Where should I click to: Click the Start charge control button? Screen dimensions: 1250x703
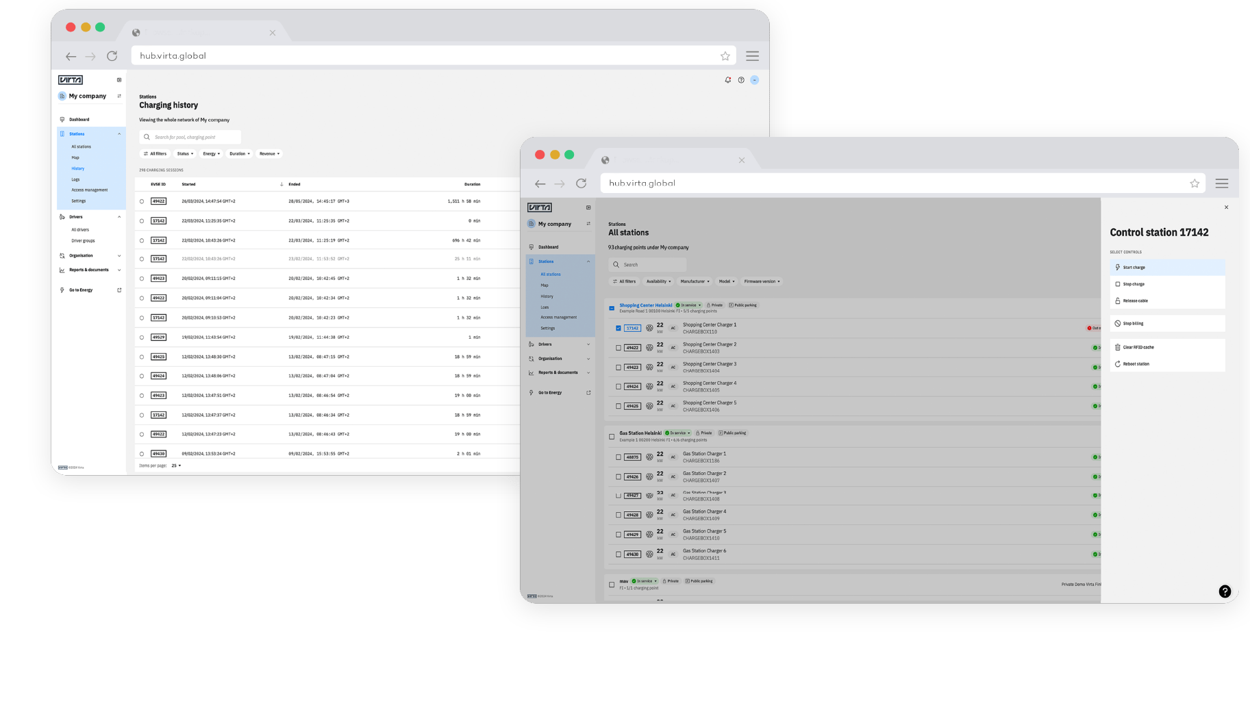coord(1167,268)
